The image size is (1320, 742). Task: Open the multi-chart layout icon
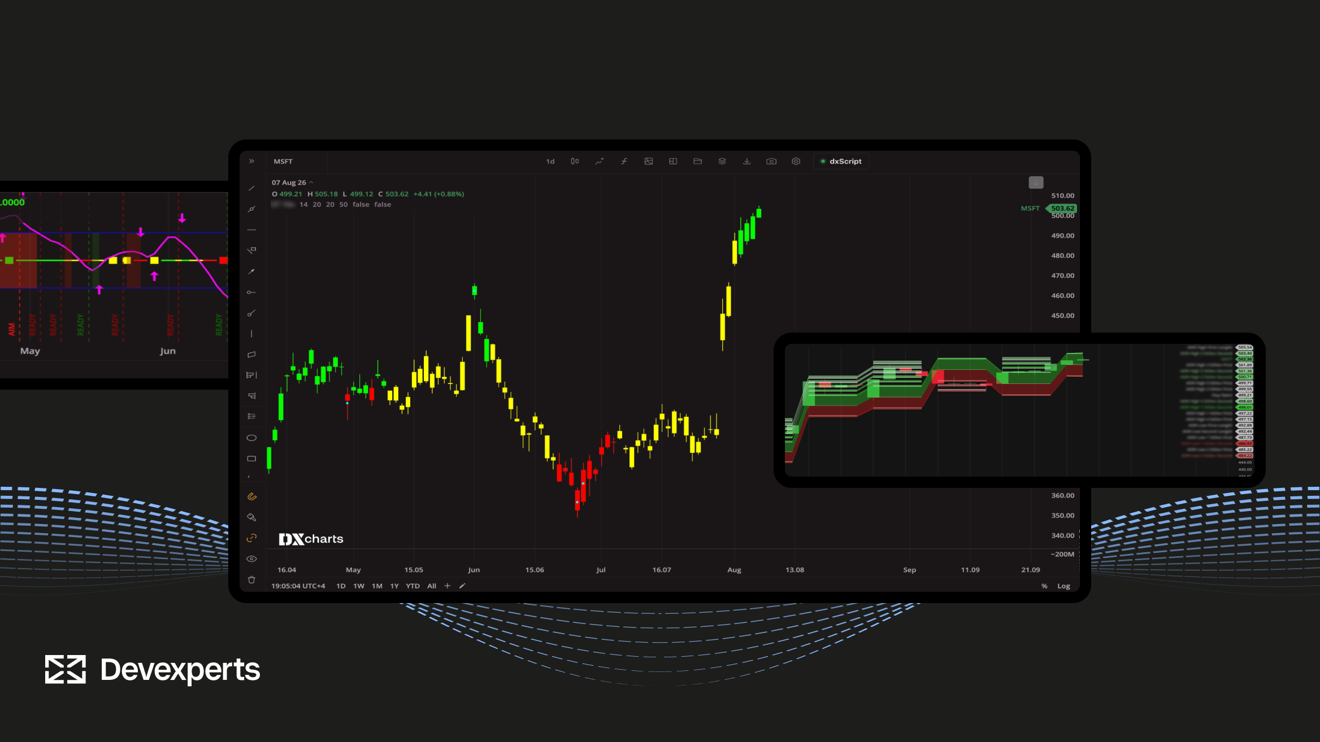coord(673,162)
